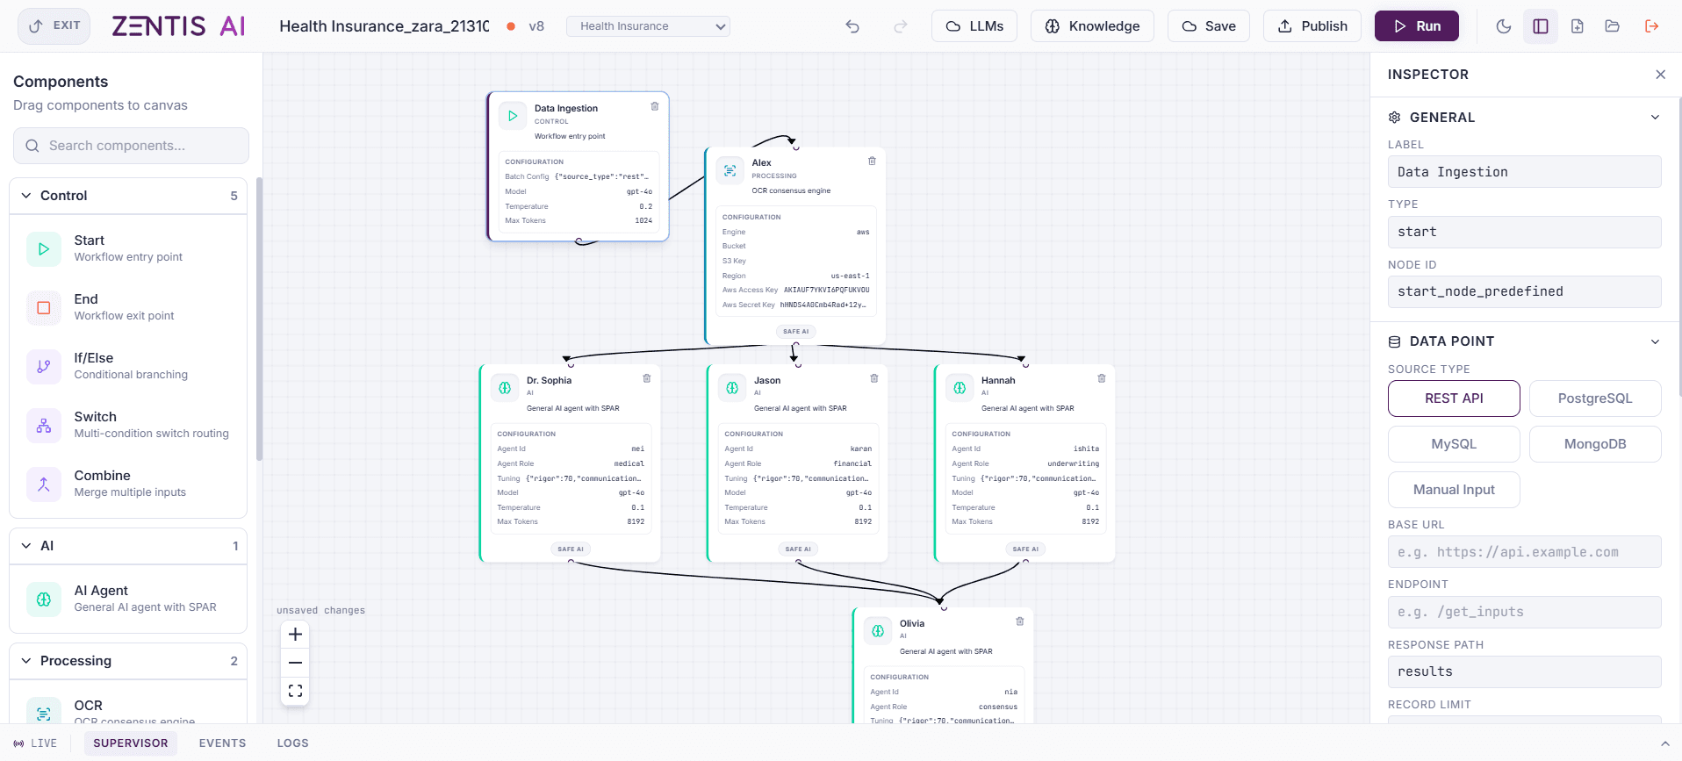Screen dimensions: 1682x761
Task: Delete the Jason node via trash icon
Action: (874, 378)
